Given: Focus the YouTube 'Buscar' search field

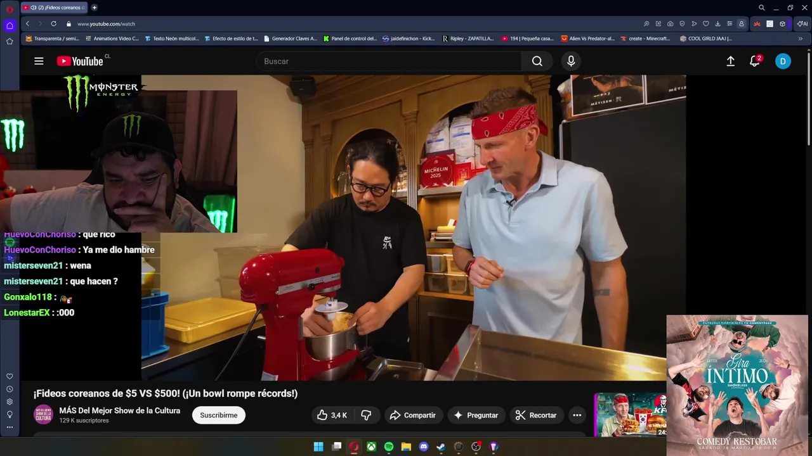Looking at the screenshot, I should click(x=389, y=61).
